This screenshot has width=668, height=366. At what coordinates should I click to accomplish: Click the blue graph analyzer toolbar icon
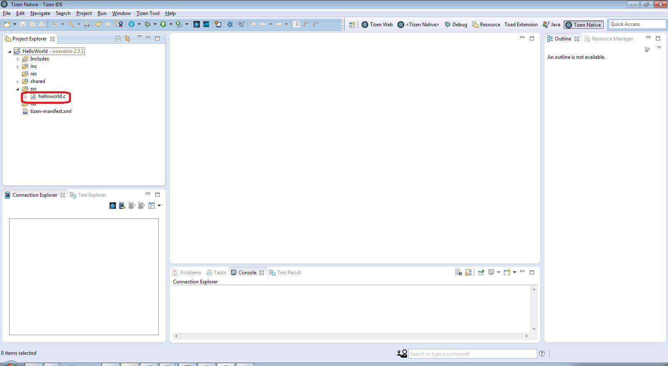[206, 24]
